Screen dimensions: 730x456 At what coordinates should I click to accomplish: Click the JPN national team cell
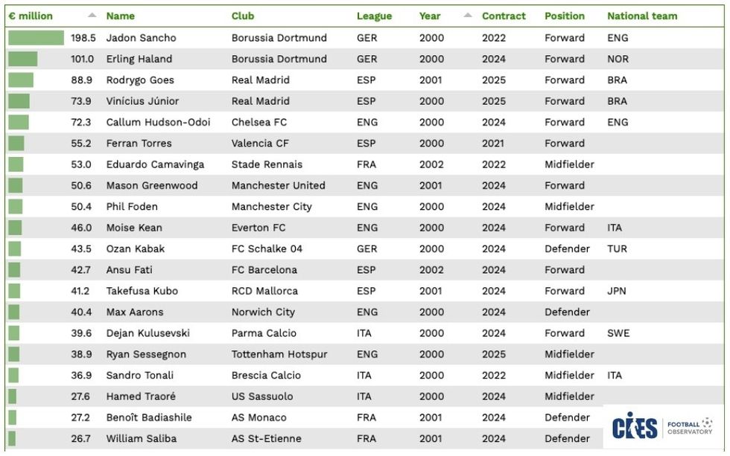(x=617, y=291)
